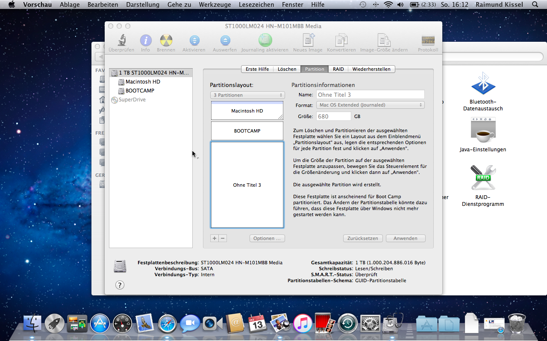547x341 pixels.
Task: Open the Bearbeiten menu
Action: pos(103,5)
